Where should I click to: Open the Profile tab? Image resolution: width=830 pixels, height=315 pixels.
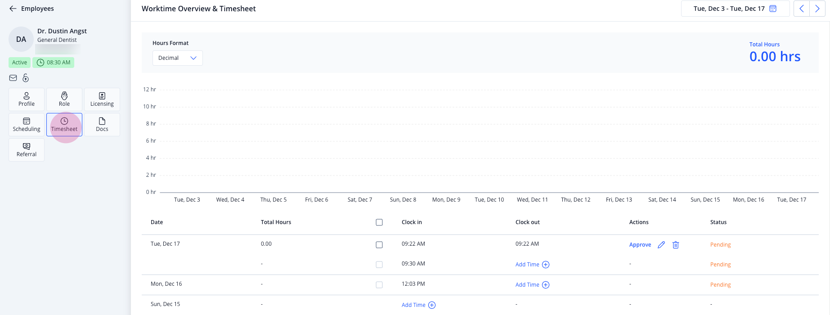[27, 99]
